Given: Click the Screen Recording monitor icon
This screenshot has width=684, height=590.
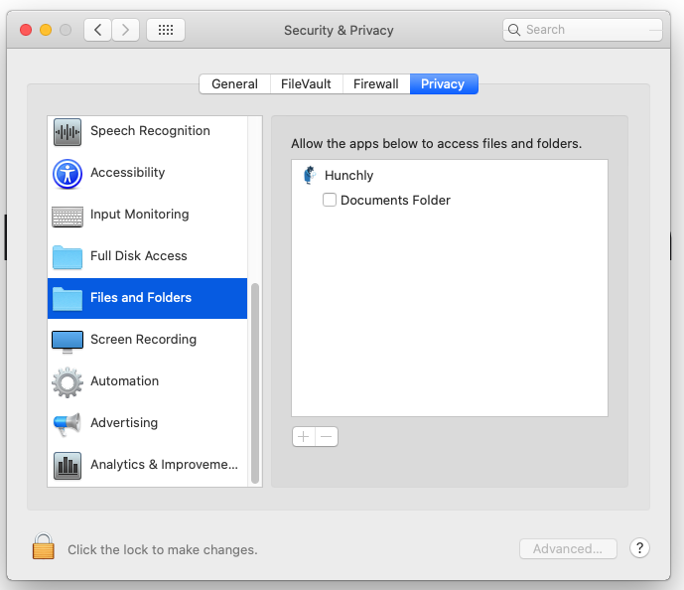Looking at the screenshot, I should tap(68, 342).
